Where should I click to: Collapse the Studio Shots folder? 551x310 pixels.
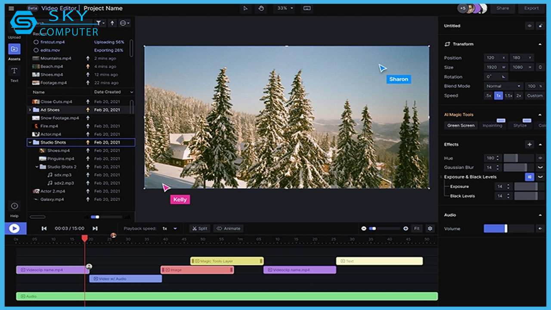pos(30,143)
